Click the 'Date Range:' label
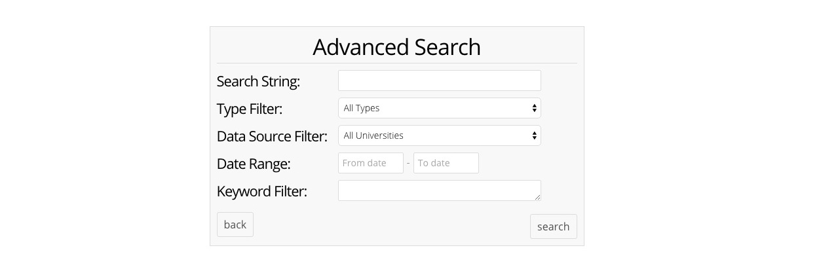This screenshot has width=821, height=269. coord(253,164)
